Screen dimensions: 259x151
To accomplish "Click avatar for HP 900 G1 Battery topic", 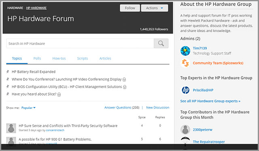I will 11,140.
